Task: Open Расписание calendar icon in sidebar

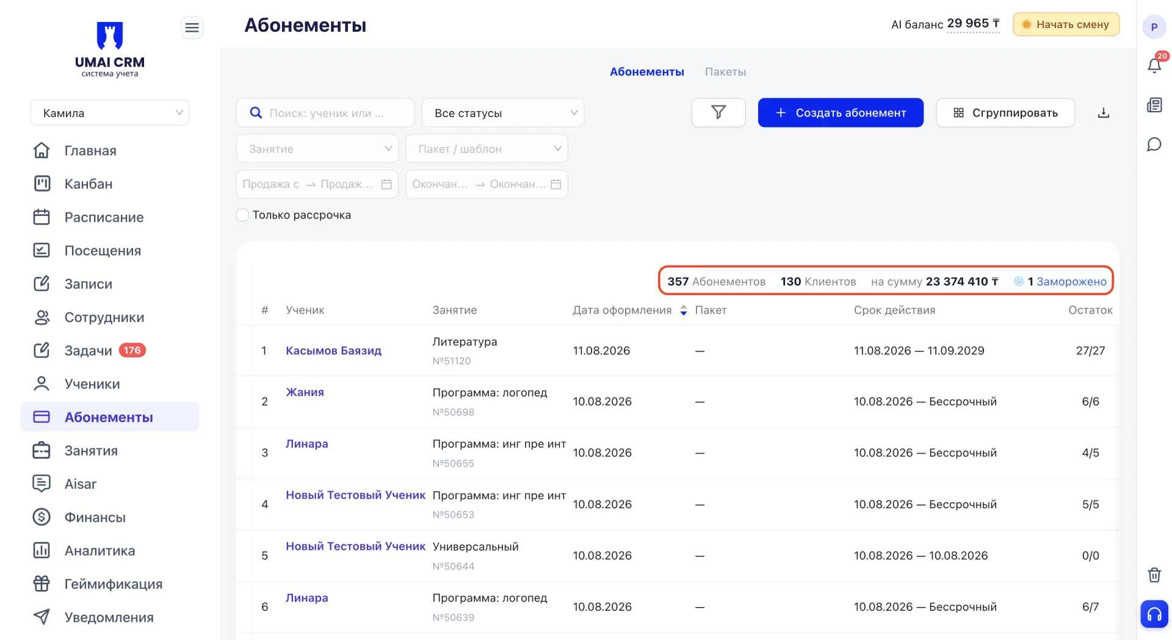Action: click(x=42, y=217)
